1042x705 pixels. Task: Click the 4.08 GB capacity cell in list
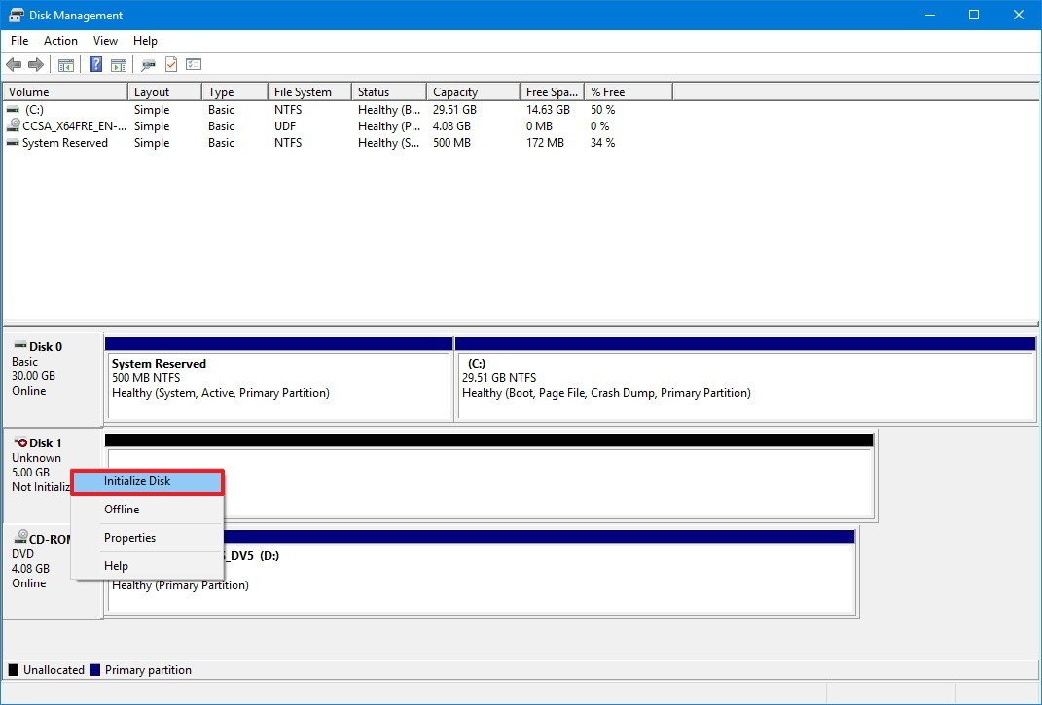click(451, 126)
